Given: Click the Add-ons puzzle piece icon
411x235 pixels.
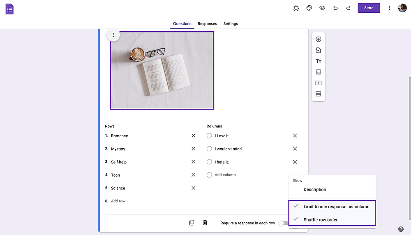Looking at the screenshot, I should (x=296, y=8).
